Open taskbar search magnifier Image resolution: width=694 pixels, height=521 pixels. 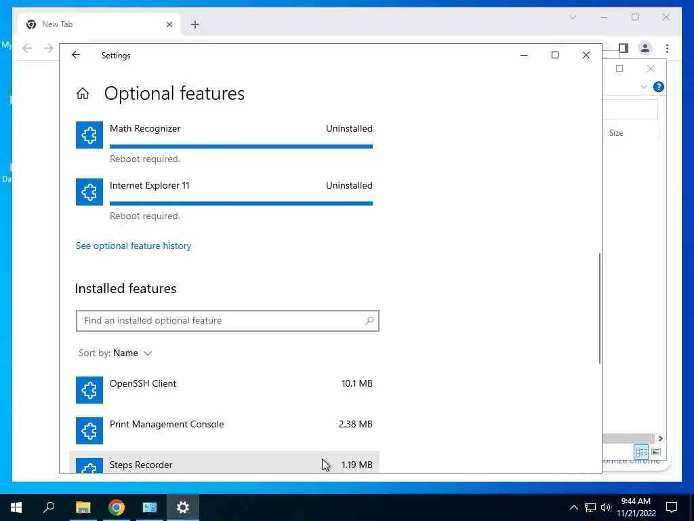pyautogui.click(x=49, y=507)
